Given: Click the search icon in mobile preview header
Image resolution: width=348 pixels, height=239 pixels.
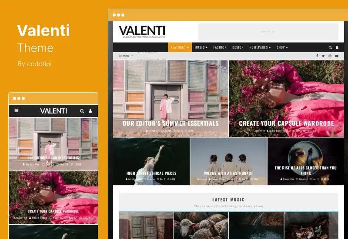Looking at the screenshot, I should (82, 111).
